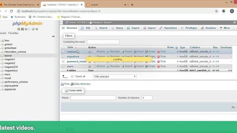Click the Filters button
Screen dimensions: 237x133
point(69,36)
